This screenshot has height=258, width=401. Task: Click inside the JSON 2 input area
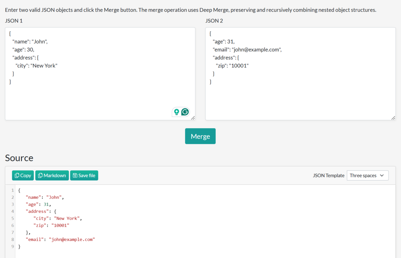(300, 74)
